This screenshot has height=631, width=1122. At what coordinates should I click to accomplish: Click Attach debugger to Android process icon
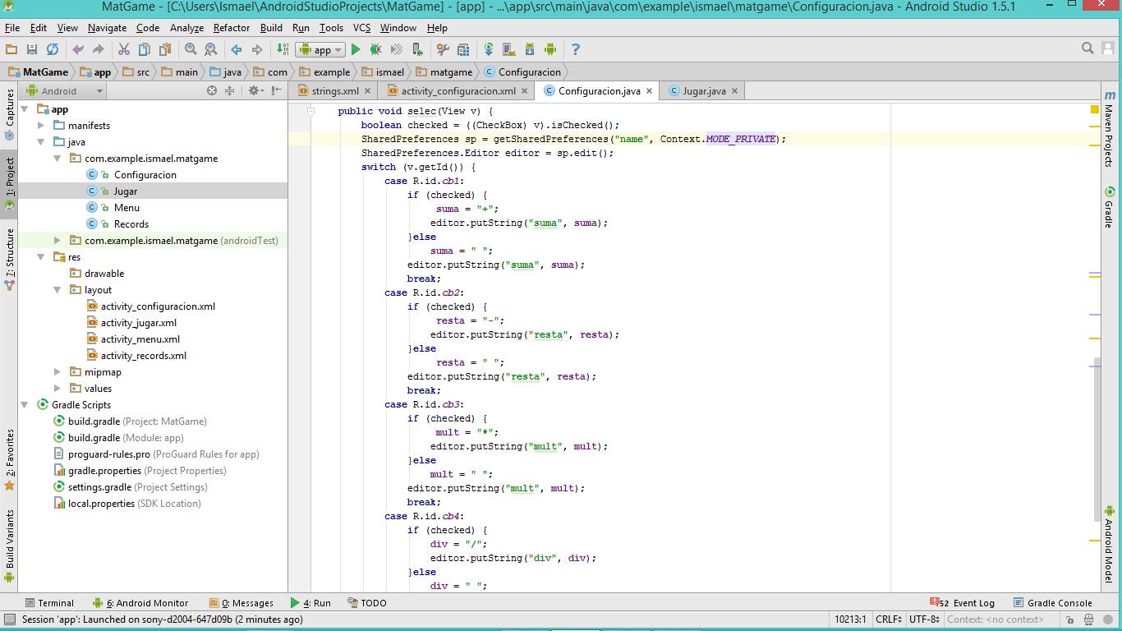pyautogui.click(x=417, y=49)
